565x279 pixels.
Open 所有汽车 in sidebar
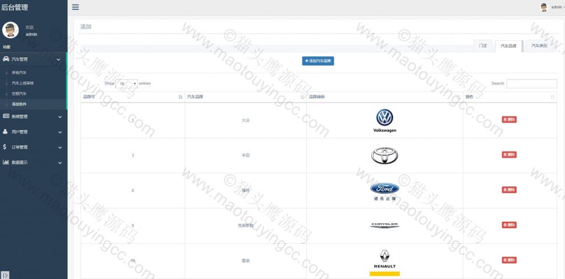click(x=19, y=72)
